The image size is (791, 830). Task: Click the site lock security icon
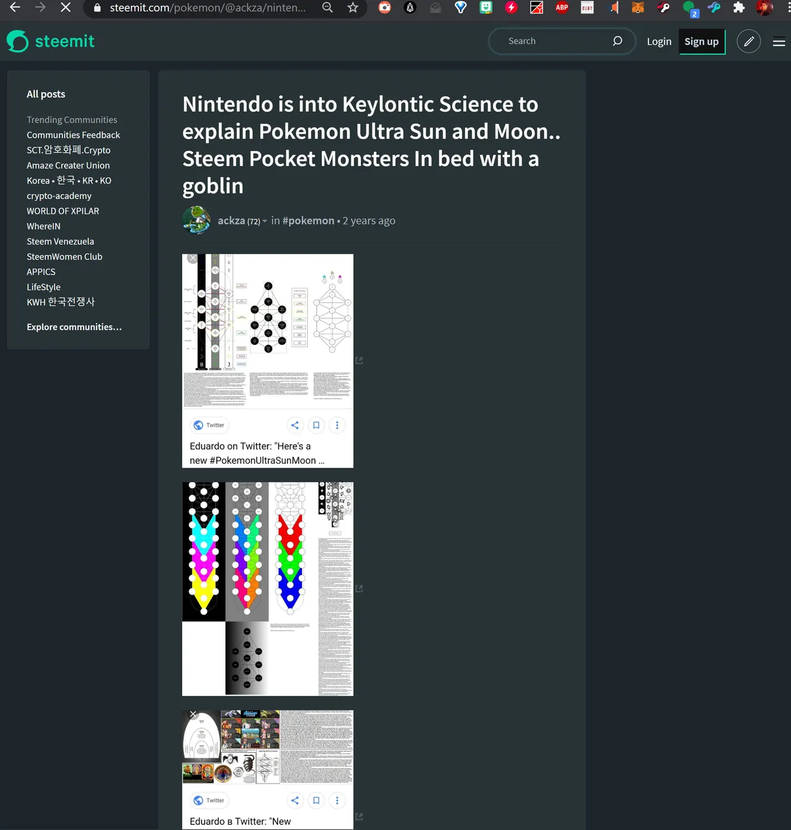(x=97, y=8)
